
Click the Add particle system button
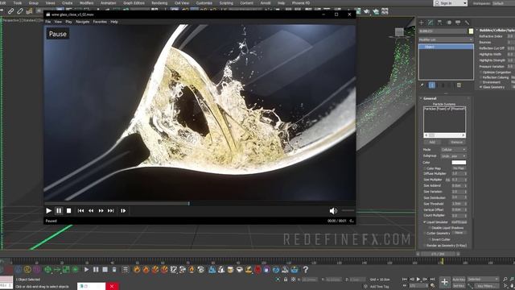pos(432,142)
